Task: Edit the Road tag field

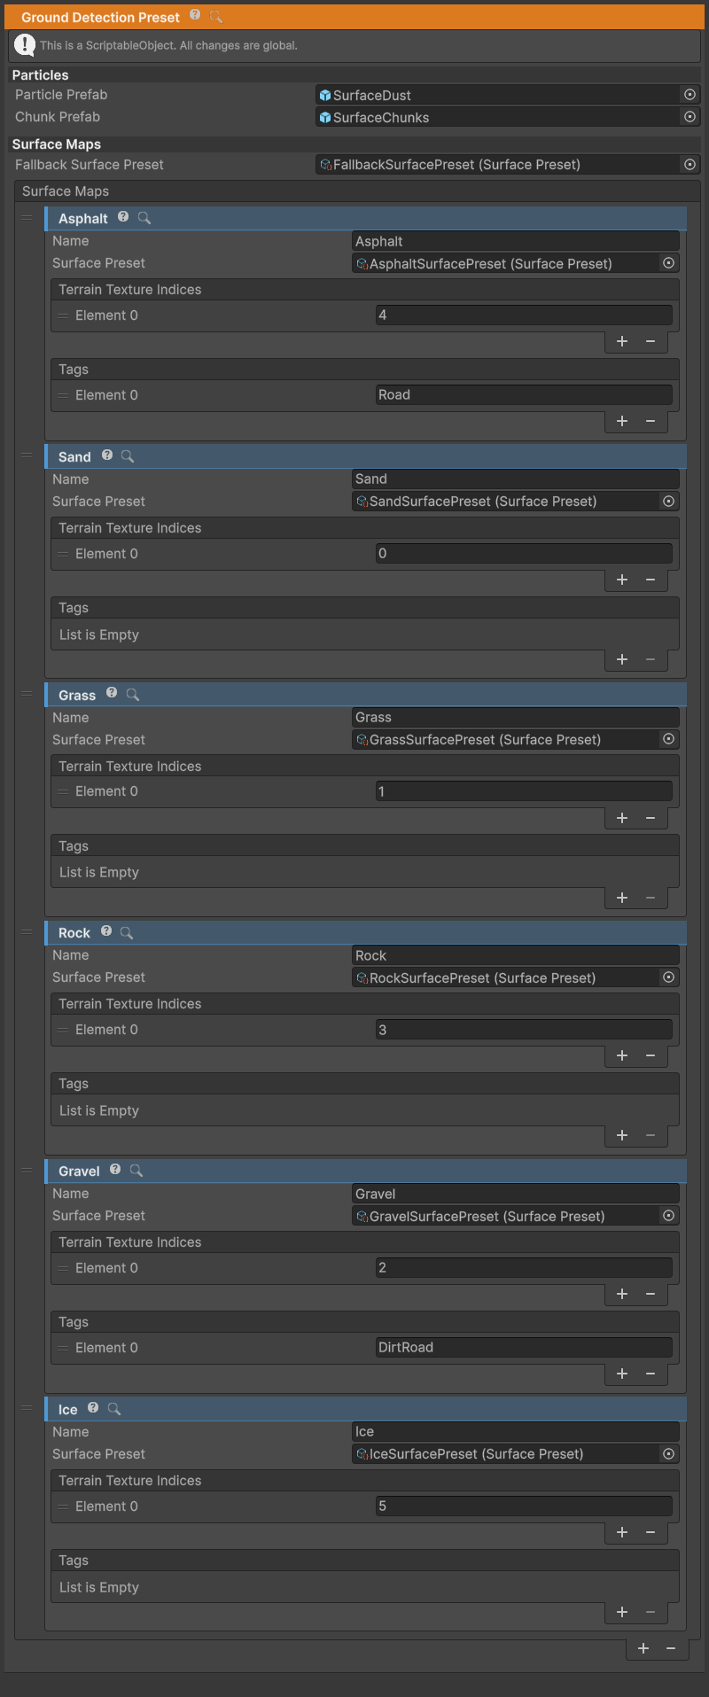Action: click(x=524, y=395)
